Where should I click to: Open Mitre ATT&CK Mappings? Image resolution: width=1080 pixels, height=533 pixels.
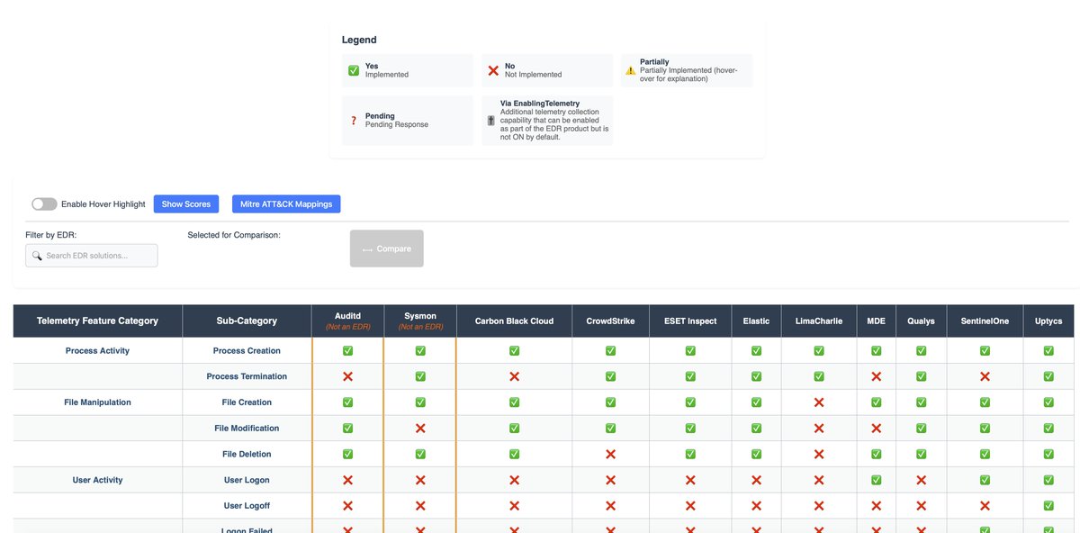point(286,204)
